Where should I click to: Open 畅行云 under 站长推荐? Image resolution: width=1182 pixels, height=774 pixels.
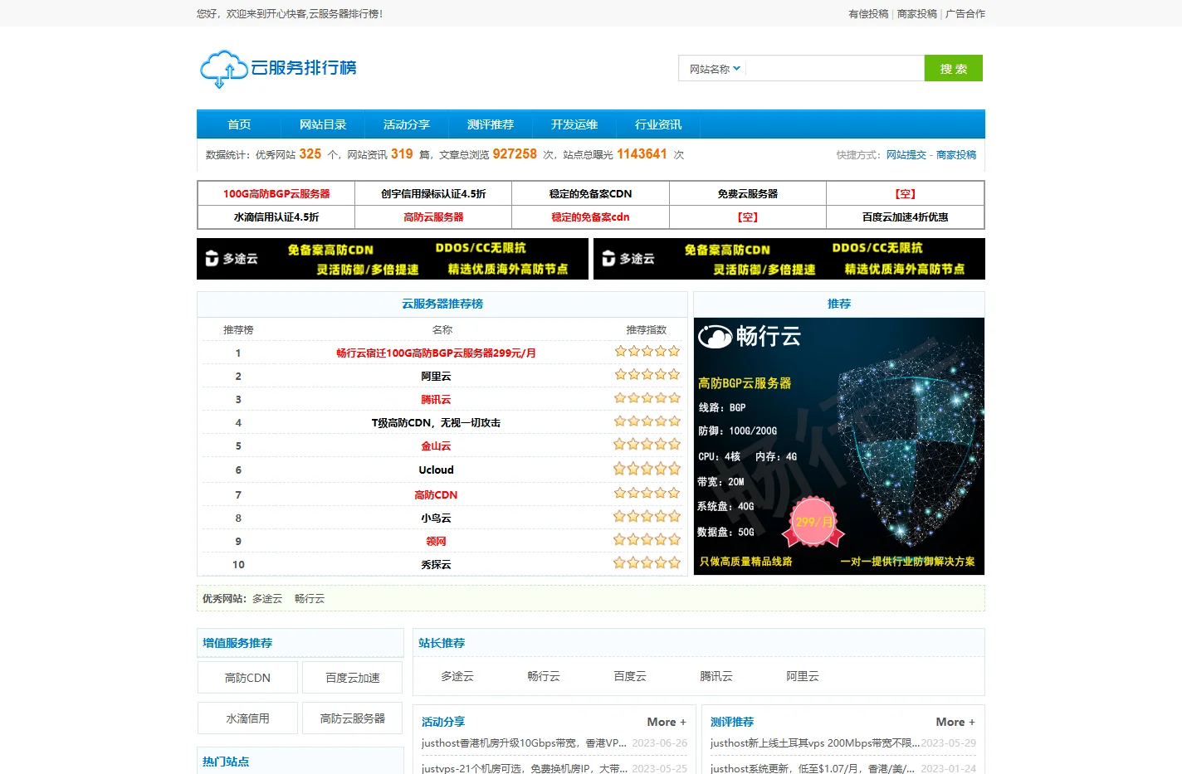pyautogui.click(x=544, y=676)
